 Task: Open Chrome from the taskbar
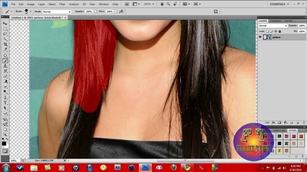187,168
